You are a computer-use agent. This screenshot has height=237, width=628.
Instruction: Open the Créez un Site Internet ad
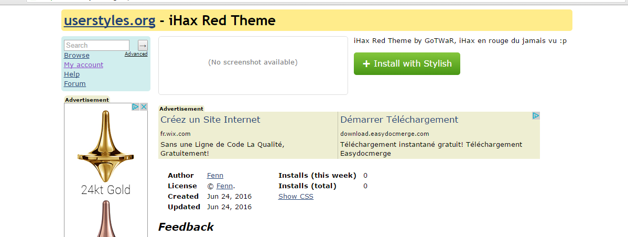pos(210,120)
